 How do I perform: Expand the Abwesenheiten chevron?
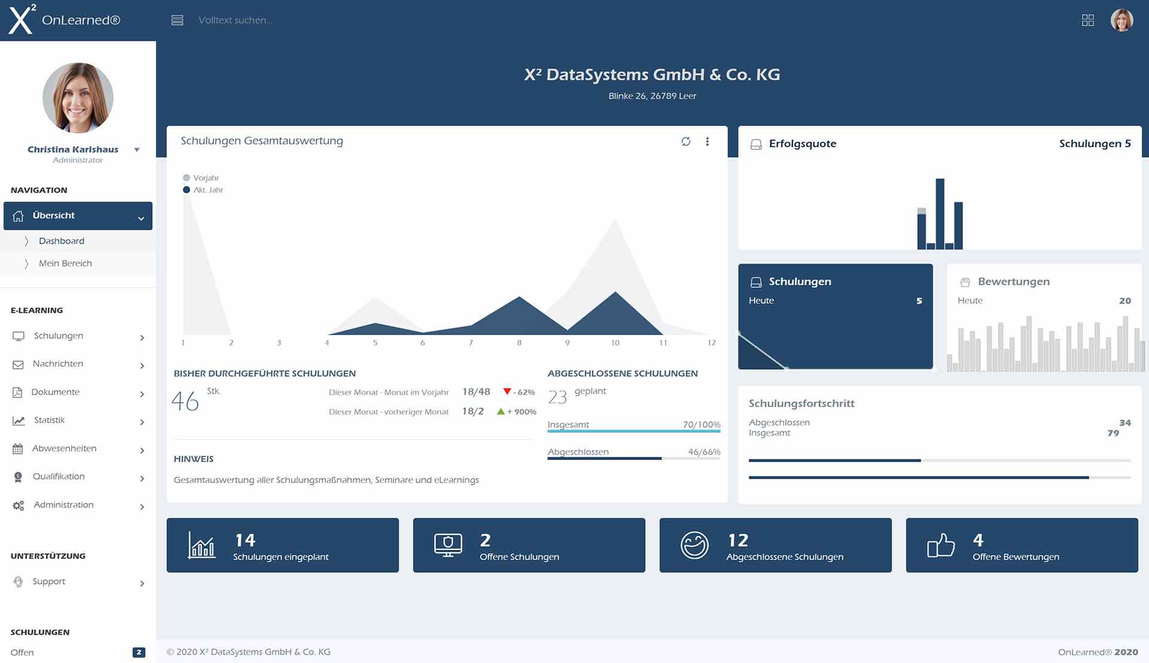tap(142, 450)
